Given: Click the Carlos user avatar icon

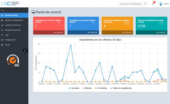Looking at the screenshot, I should tap(160, 4).
